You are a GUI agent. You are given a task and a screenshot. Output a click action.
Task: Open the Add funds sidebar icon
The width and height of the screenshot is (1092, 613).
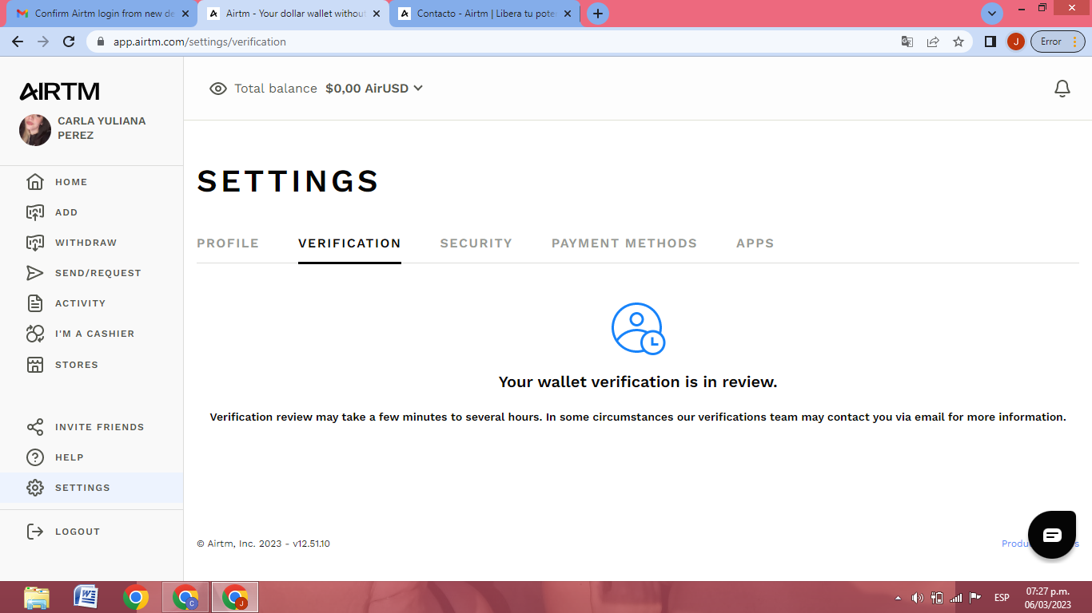35,212
